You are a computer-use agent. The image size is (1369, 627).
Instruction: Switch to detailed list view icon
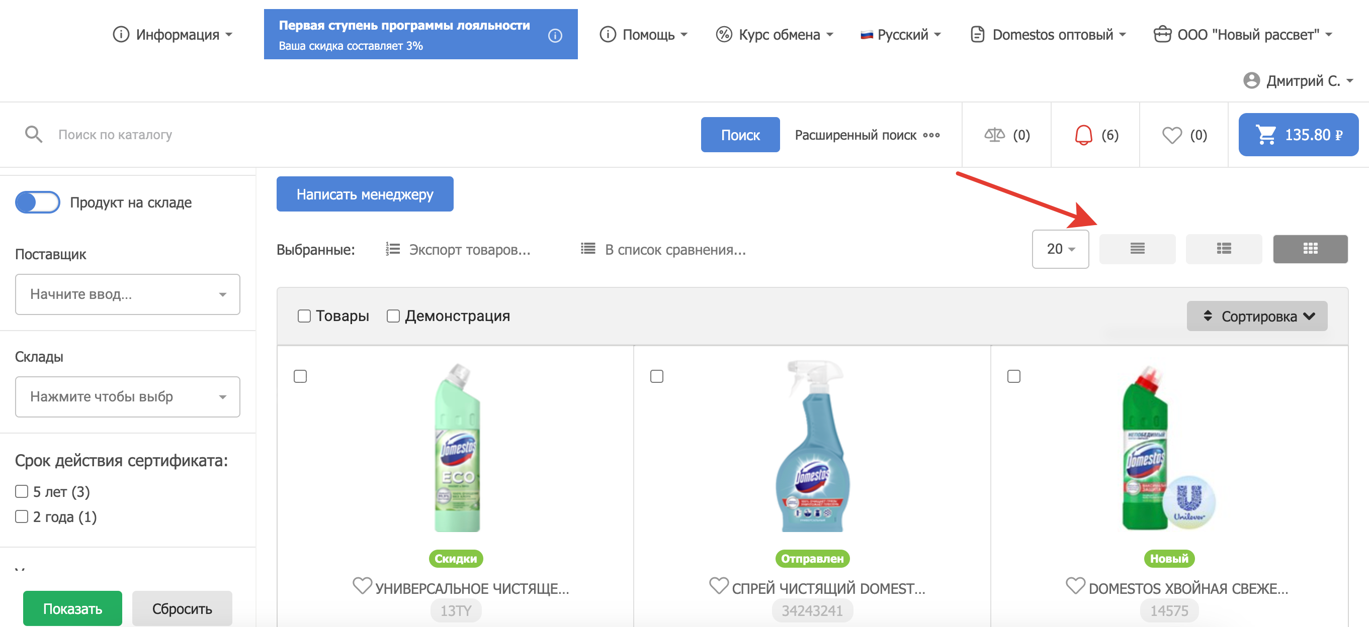(1223, 249)
